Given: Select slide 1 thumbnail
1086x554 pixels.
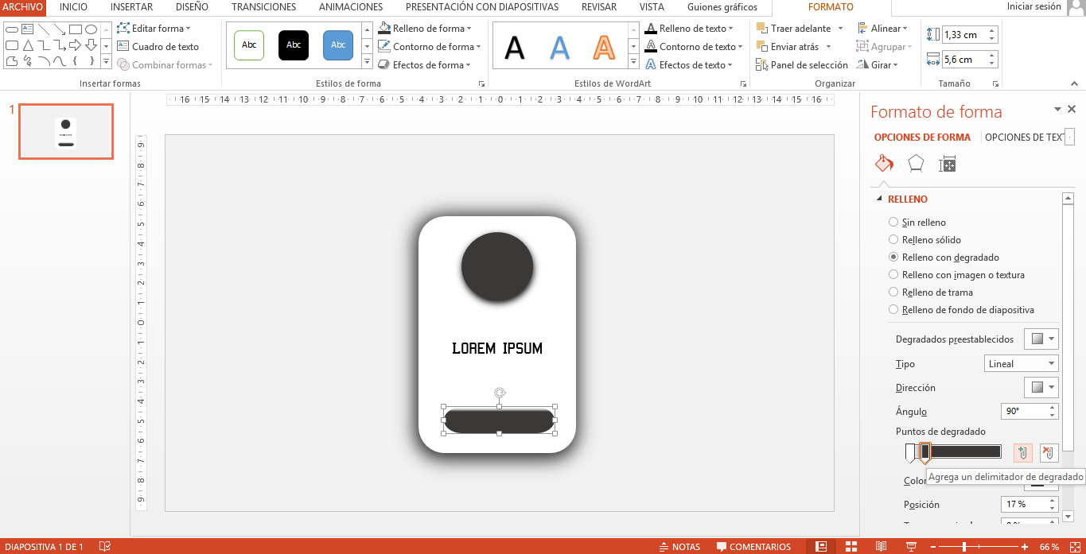Looking at the screenshot, I should tap(66, 131).
